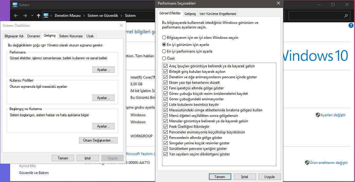Select Gelişmiş tab in Sistem Özellikleri
This screenshot has width=355, height=182.
[x=50, y=35]
